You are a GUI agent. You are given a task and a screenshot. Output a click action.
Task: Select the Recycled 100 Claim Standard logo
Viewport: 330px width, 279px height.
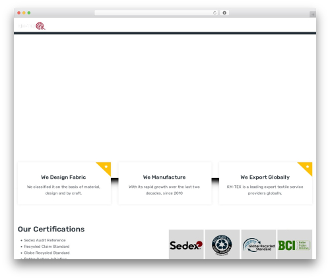pyautogui.click(x=222, y=245)
